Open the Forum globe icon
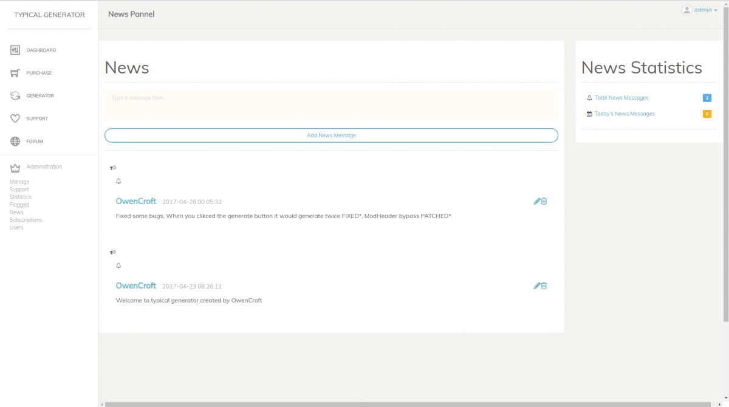Image resolution: width=729 pixels, height=407 pixels. (15, 142)
